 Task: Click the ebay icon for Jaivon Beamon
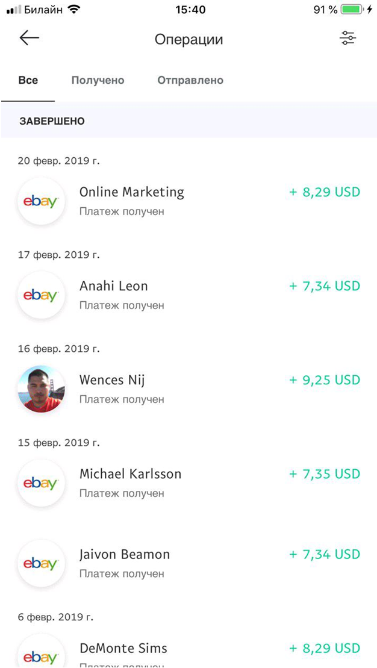pos(40,564)
